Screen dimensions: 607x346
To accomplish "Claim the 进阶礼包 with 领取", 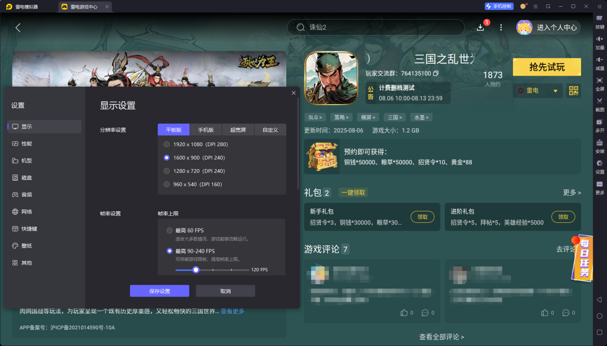I will (563, 217).
